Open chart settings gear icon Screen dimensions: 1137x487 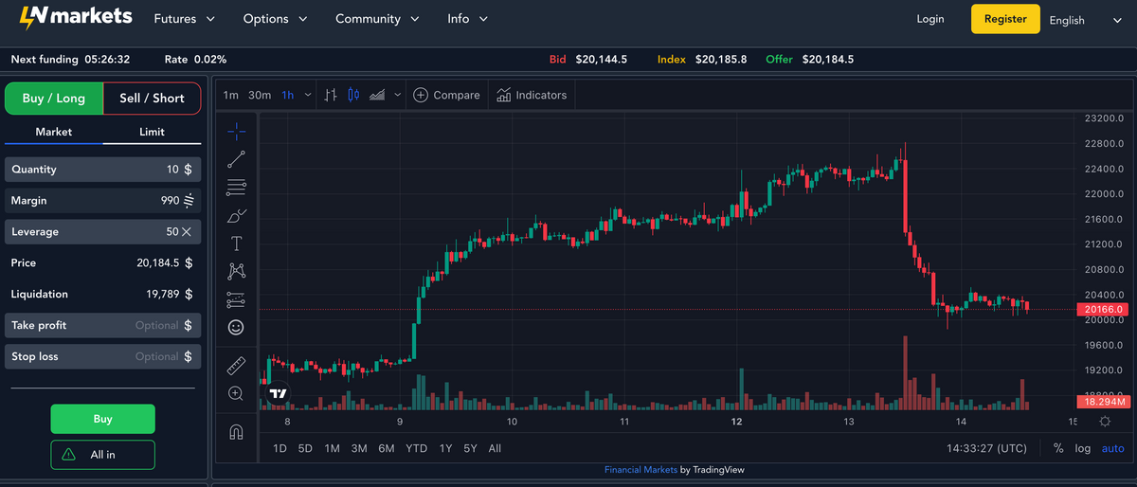1105,422
